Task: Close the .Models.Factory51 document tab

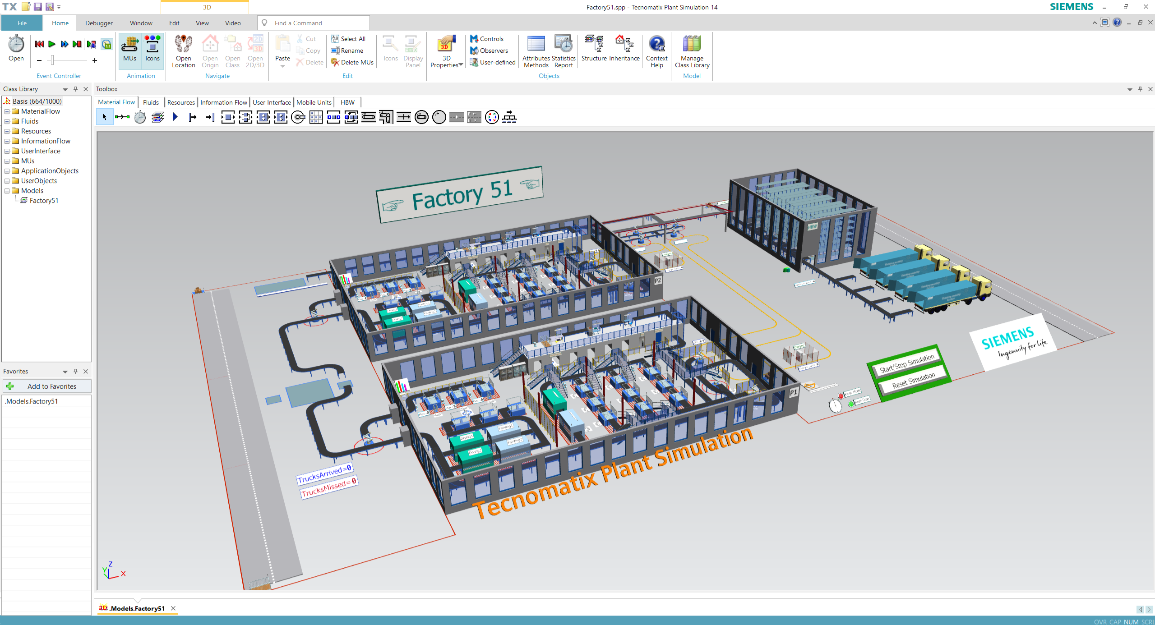Action: point(173,608)
